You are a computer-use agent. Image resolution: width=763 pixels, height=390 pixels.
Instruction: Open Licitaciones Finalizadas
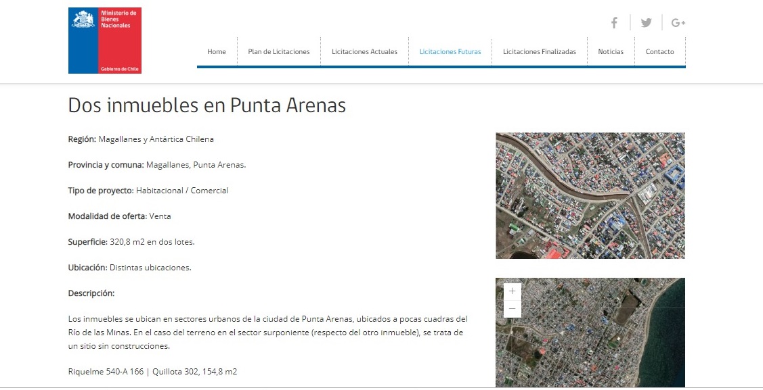(539, 51)
